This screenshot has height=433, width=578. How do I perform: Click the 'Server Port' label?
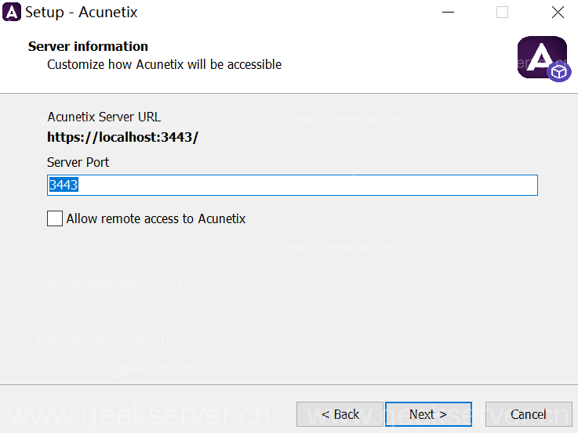tap(78, 163)
